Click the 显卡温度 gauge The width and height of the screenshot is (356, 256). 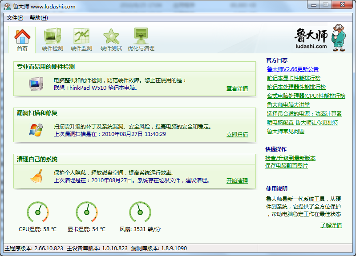coord(87,212)
